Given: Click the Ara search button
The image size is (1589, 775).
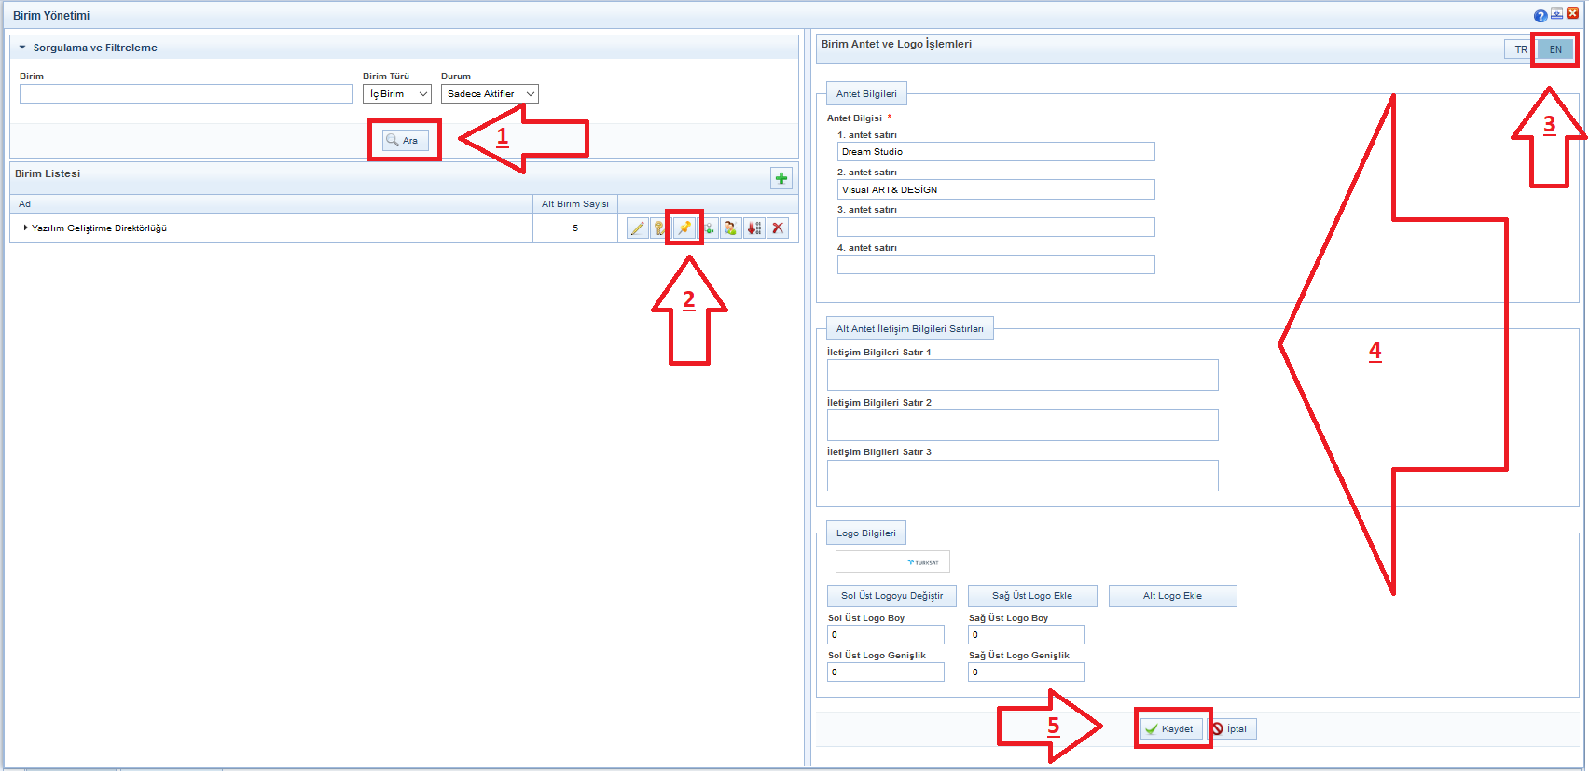Looking at the screenshot, I should click(x=405, y=141).
